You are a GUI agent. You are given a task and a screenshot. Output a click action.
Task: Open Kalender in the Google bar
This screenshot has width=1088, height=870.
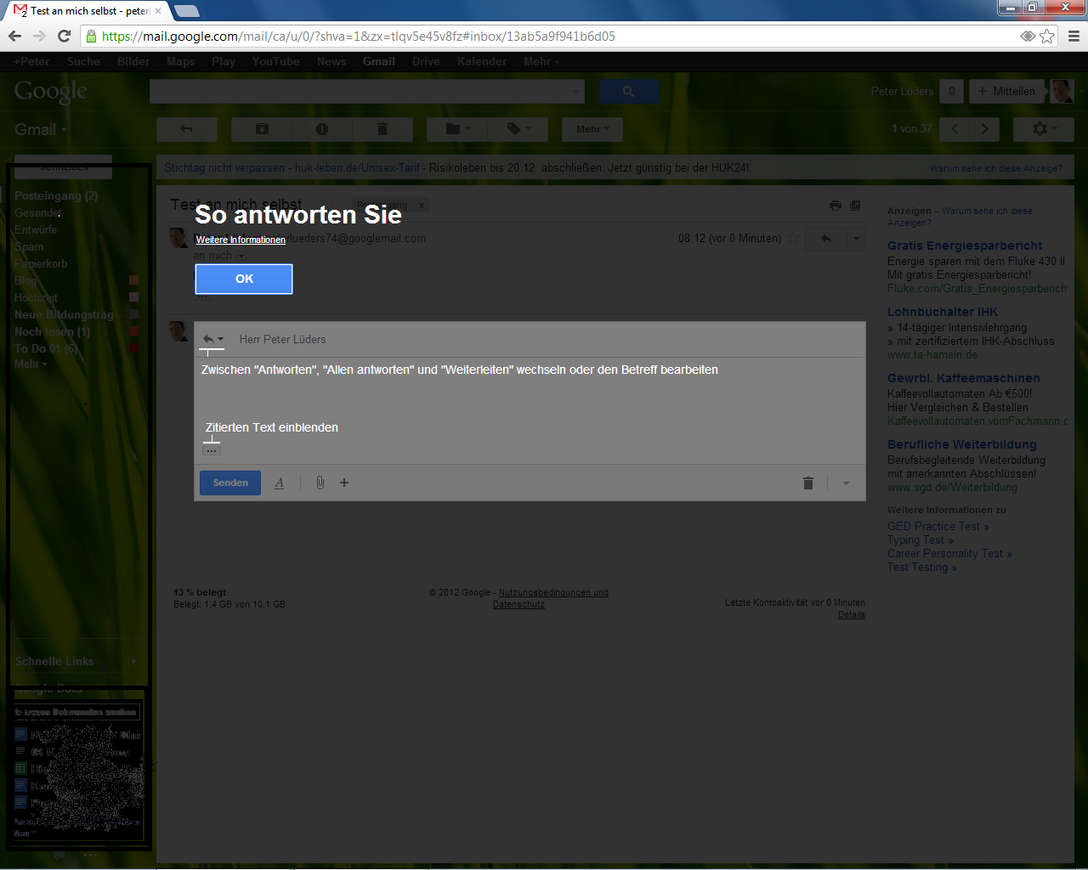coord(482,61)
